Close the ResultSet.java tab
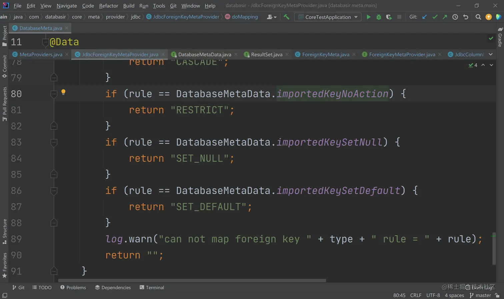The height and width of the screenshot is (299, 504). point(287,54)
